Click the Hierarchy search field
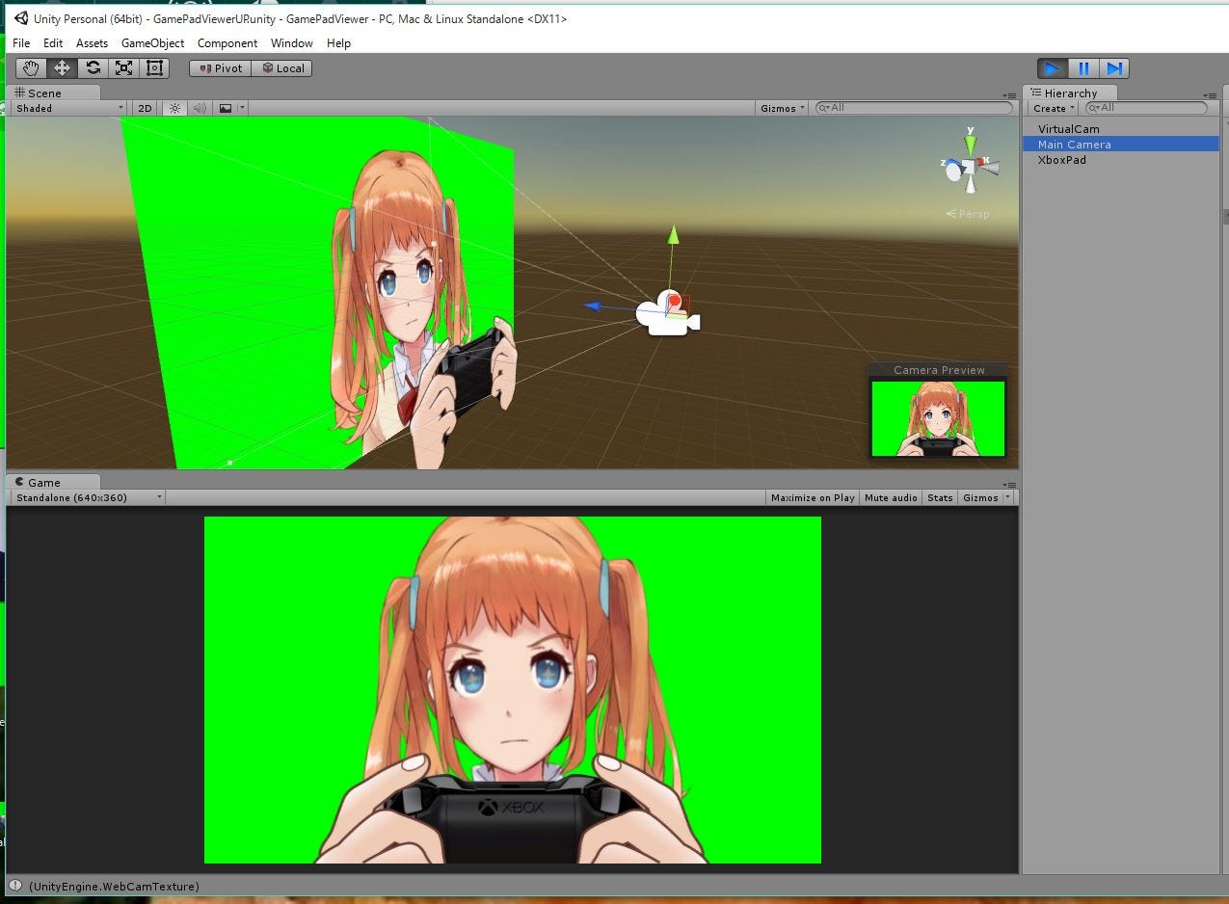This screenshot has width=1229, height=904. pyautogui.click(x=1146, y=108)
